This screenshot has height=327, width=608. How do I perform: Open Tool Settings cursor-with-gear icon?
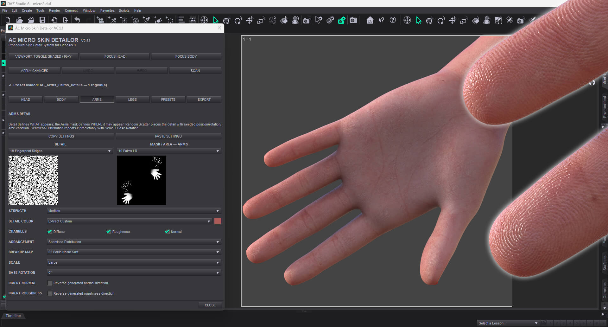pyautogui.click(x=319, y=20)
